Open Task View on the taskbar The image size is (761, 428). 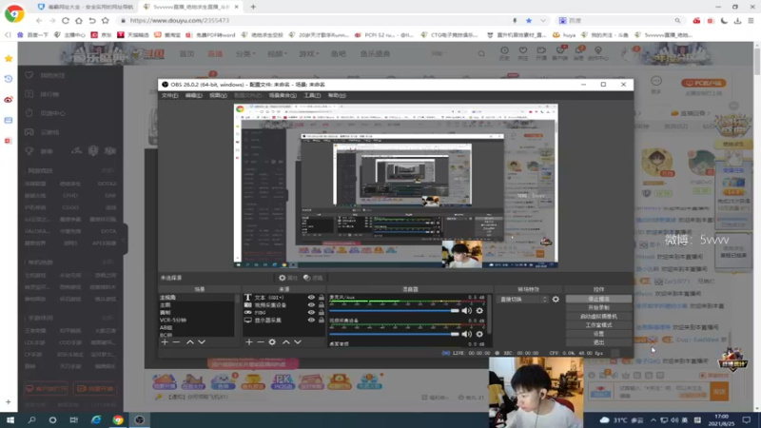(x=74, y=419)
